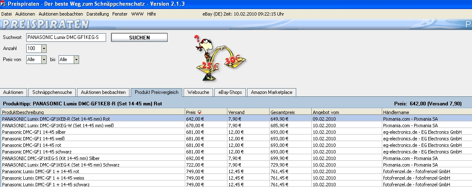
Task: Open the Auktionen menu
Action: point(25,14)
